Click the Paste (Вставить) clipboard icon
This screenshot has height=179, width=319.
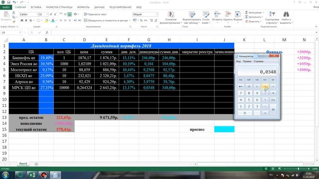point(6,14)
